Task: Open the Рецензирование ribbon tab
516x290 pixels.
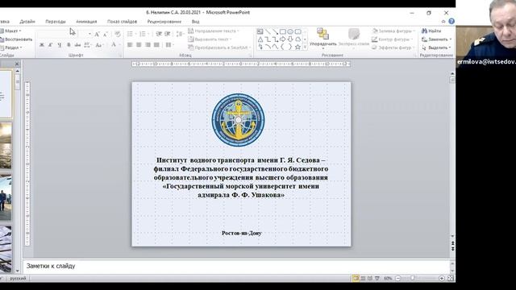Action: [x=164, y=22]
